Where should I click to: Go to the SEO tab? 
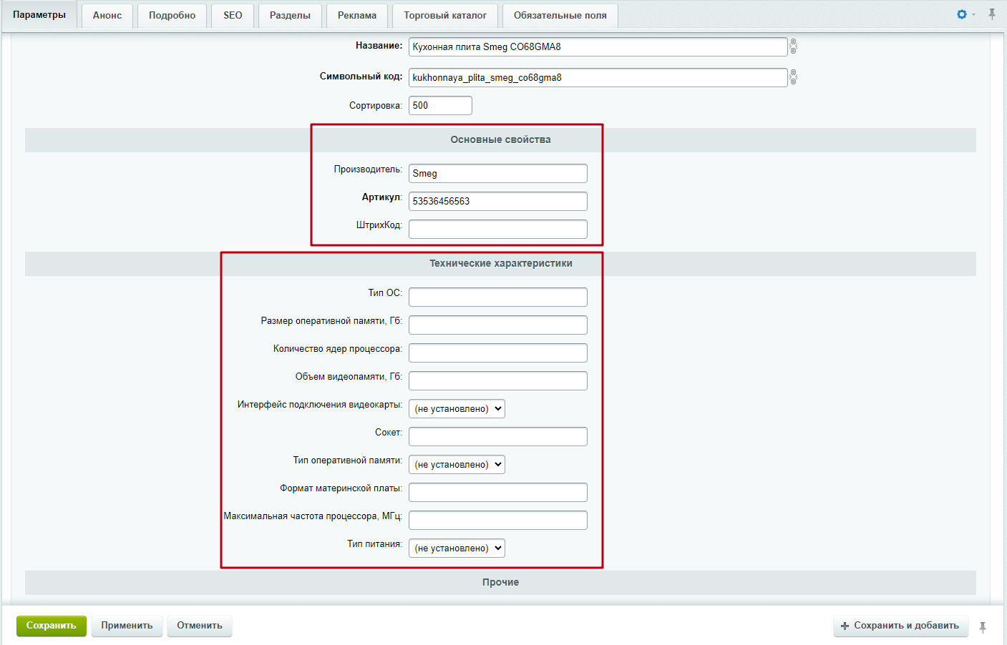(x=233, y=16)
